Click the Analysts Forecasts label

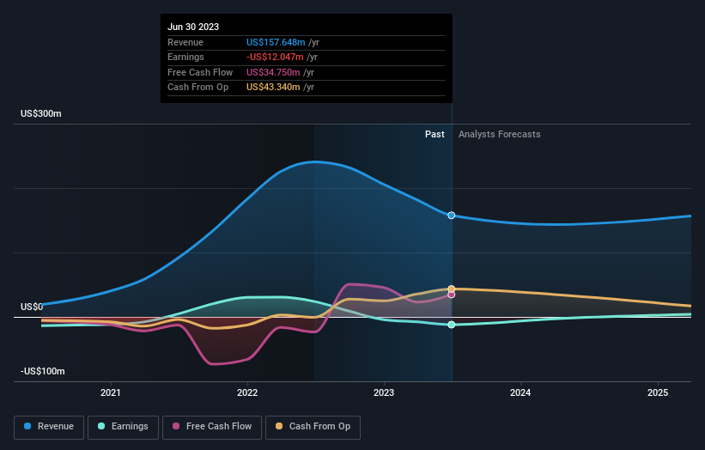500,135
